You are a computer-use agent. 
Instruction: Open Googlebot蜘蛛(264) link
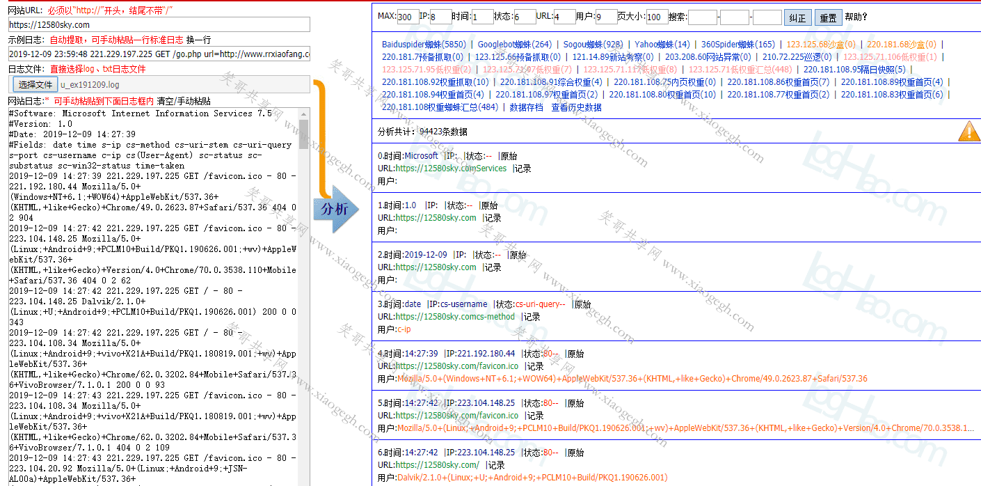coord(515,44)
